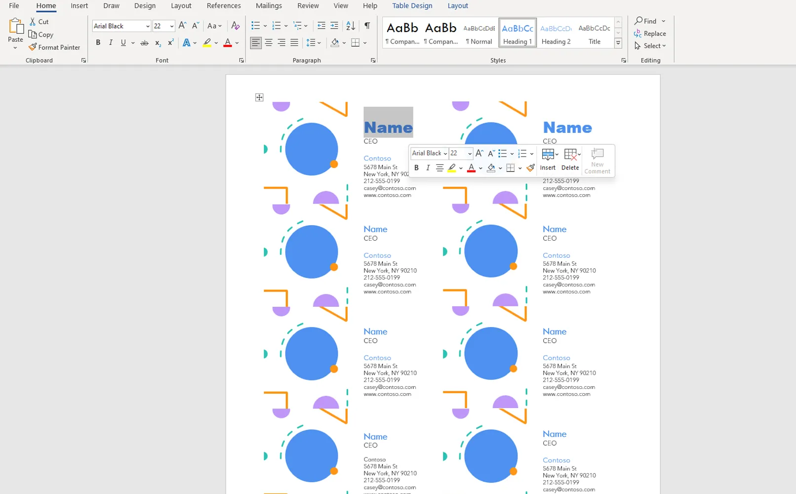Toggle Italic in the mini toolbar
The height and width of the screenshot is (494, 796).
click(x=428, y=168)
